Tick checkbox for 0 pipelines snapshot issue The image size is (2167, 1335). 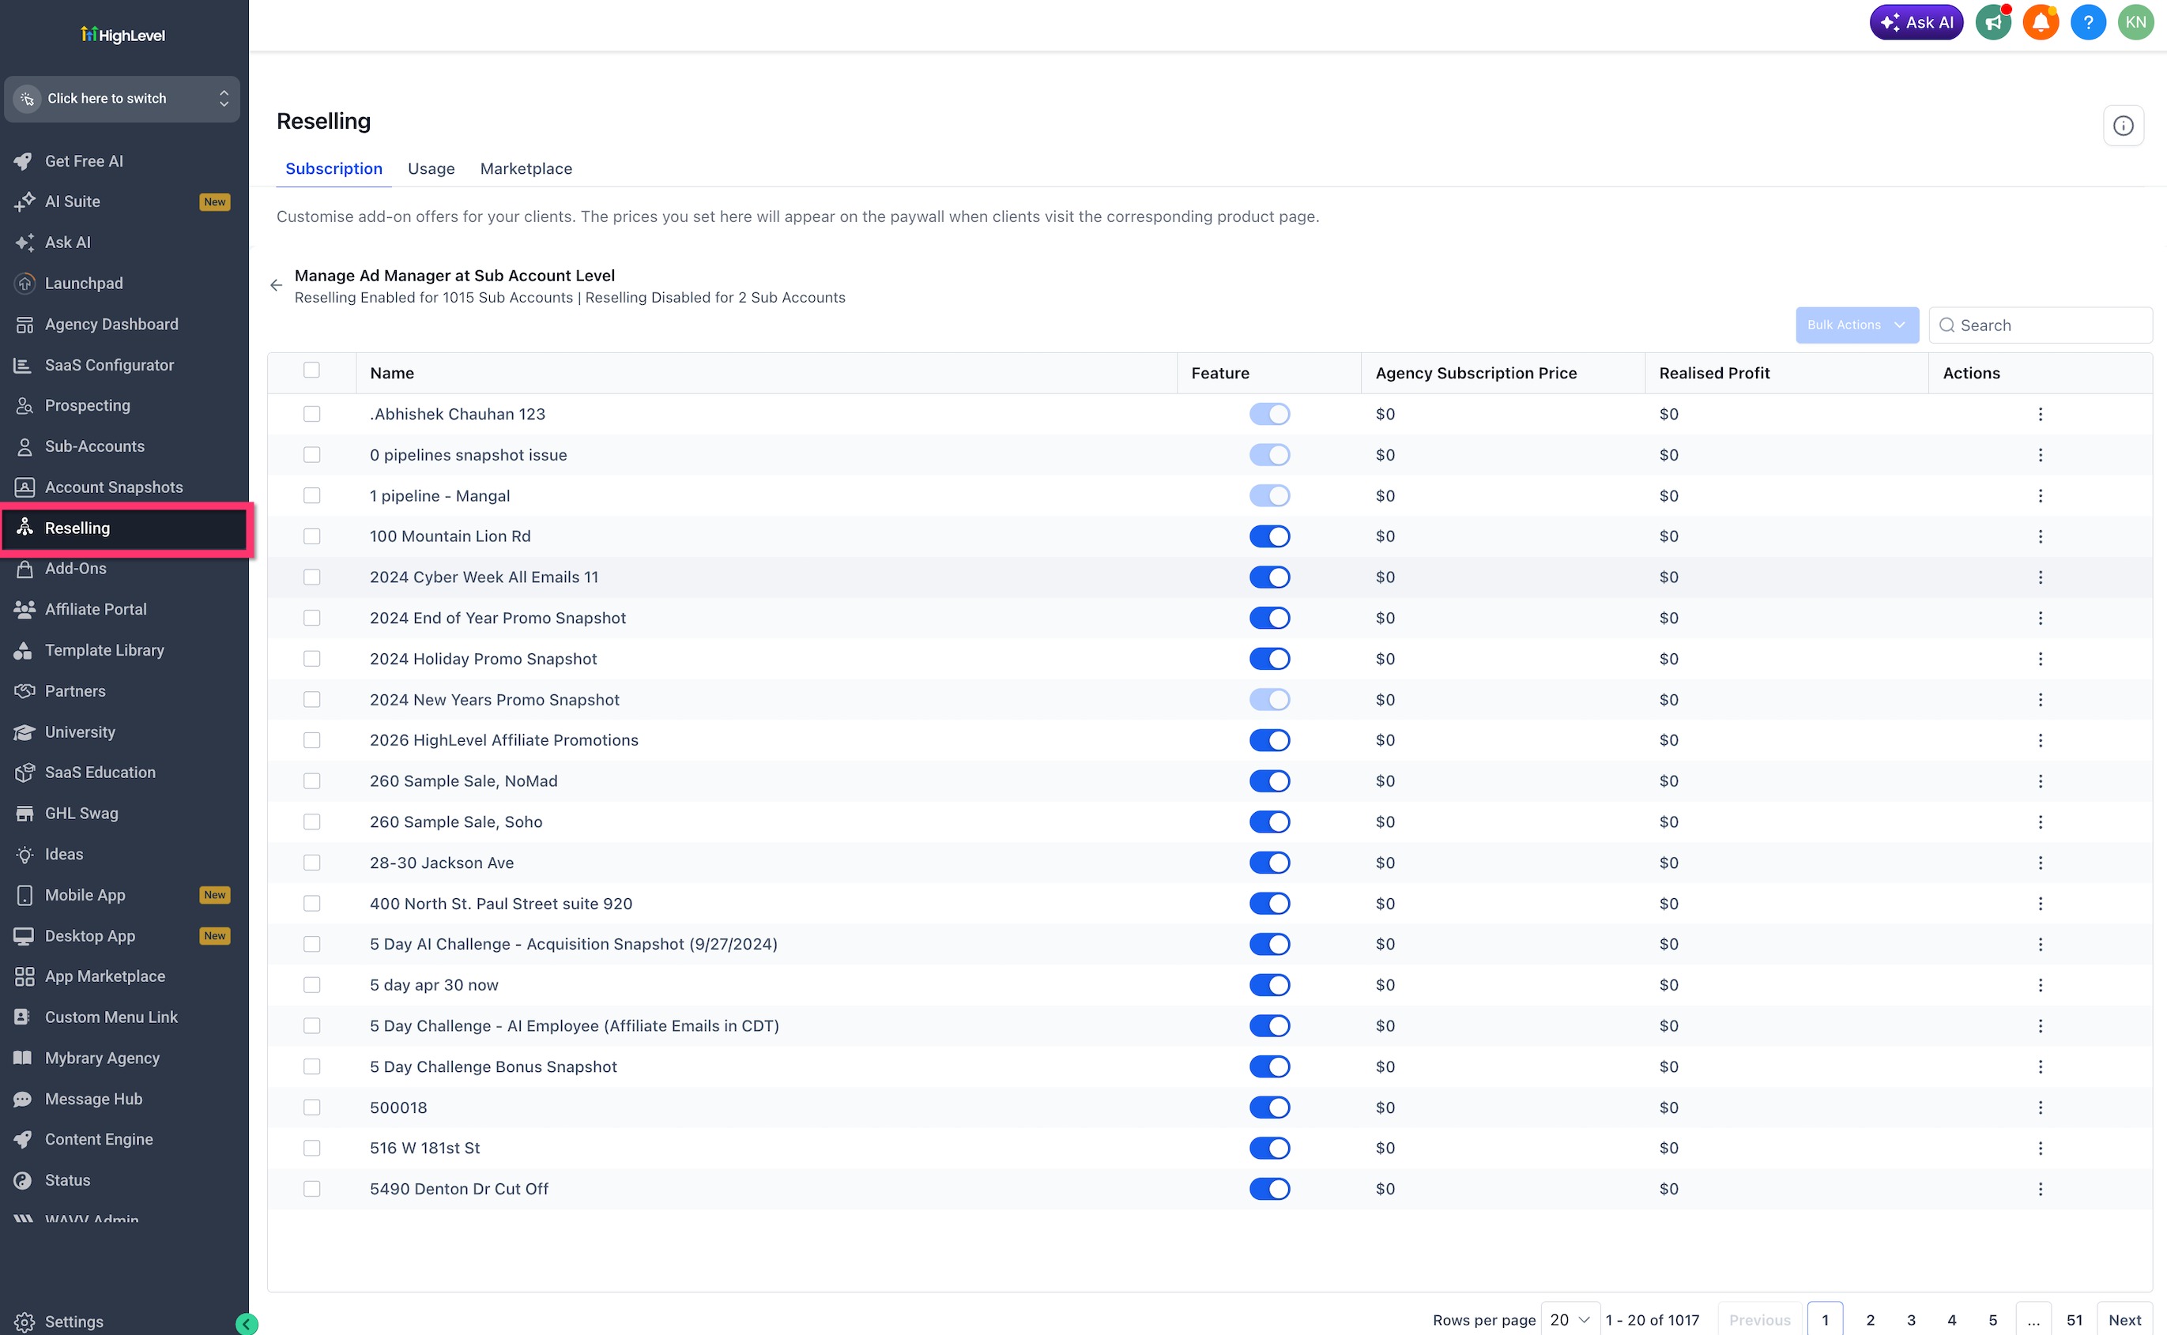[x=311, y=455]
